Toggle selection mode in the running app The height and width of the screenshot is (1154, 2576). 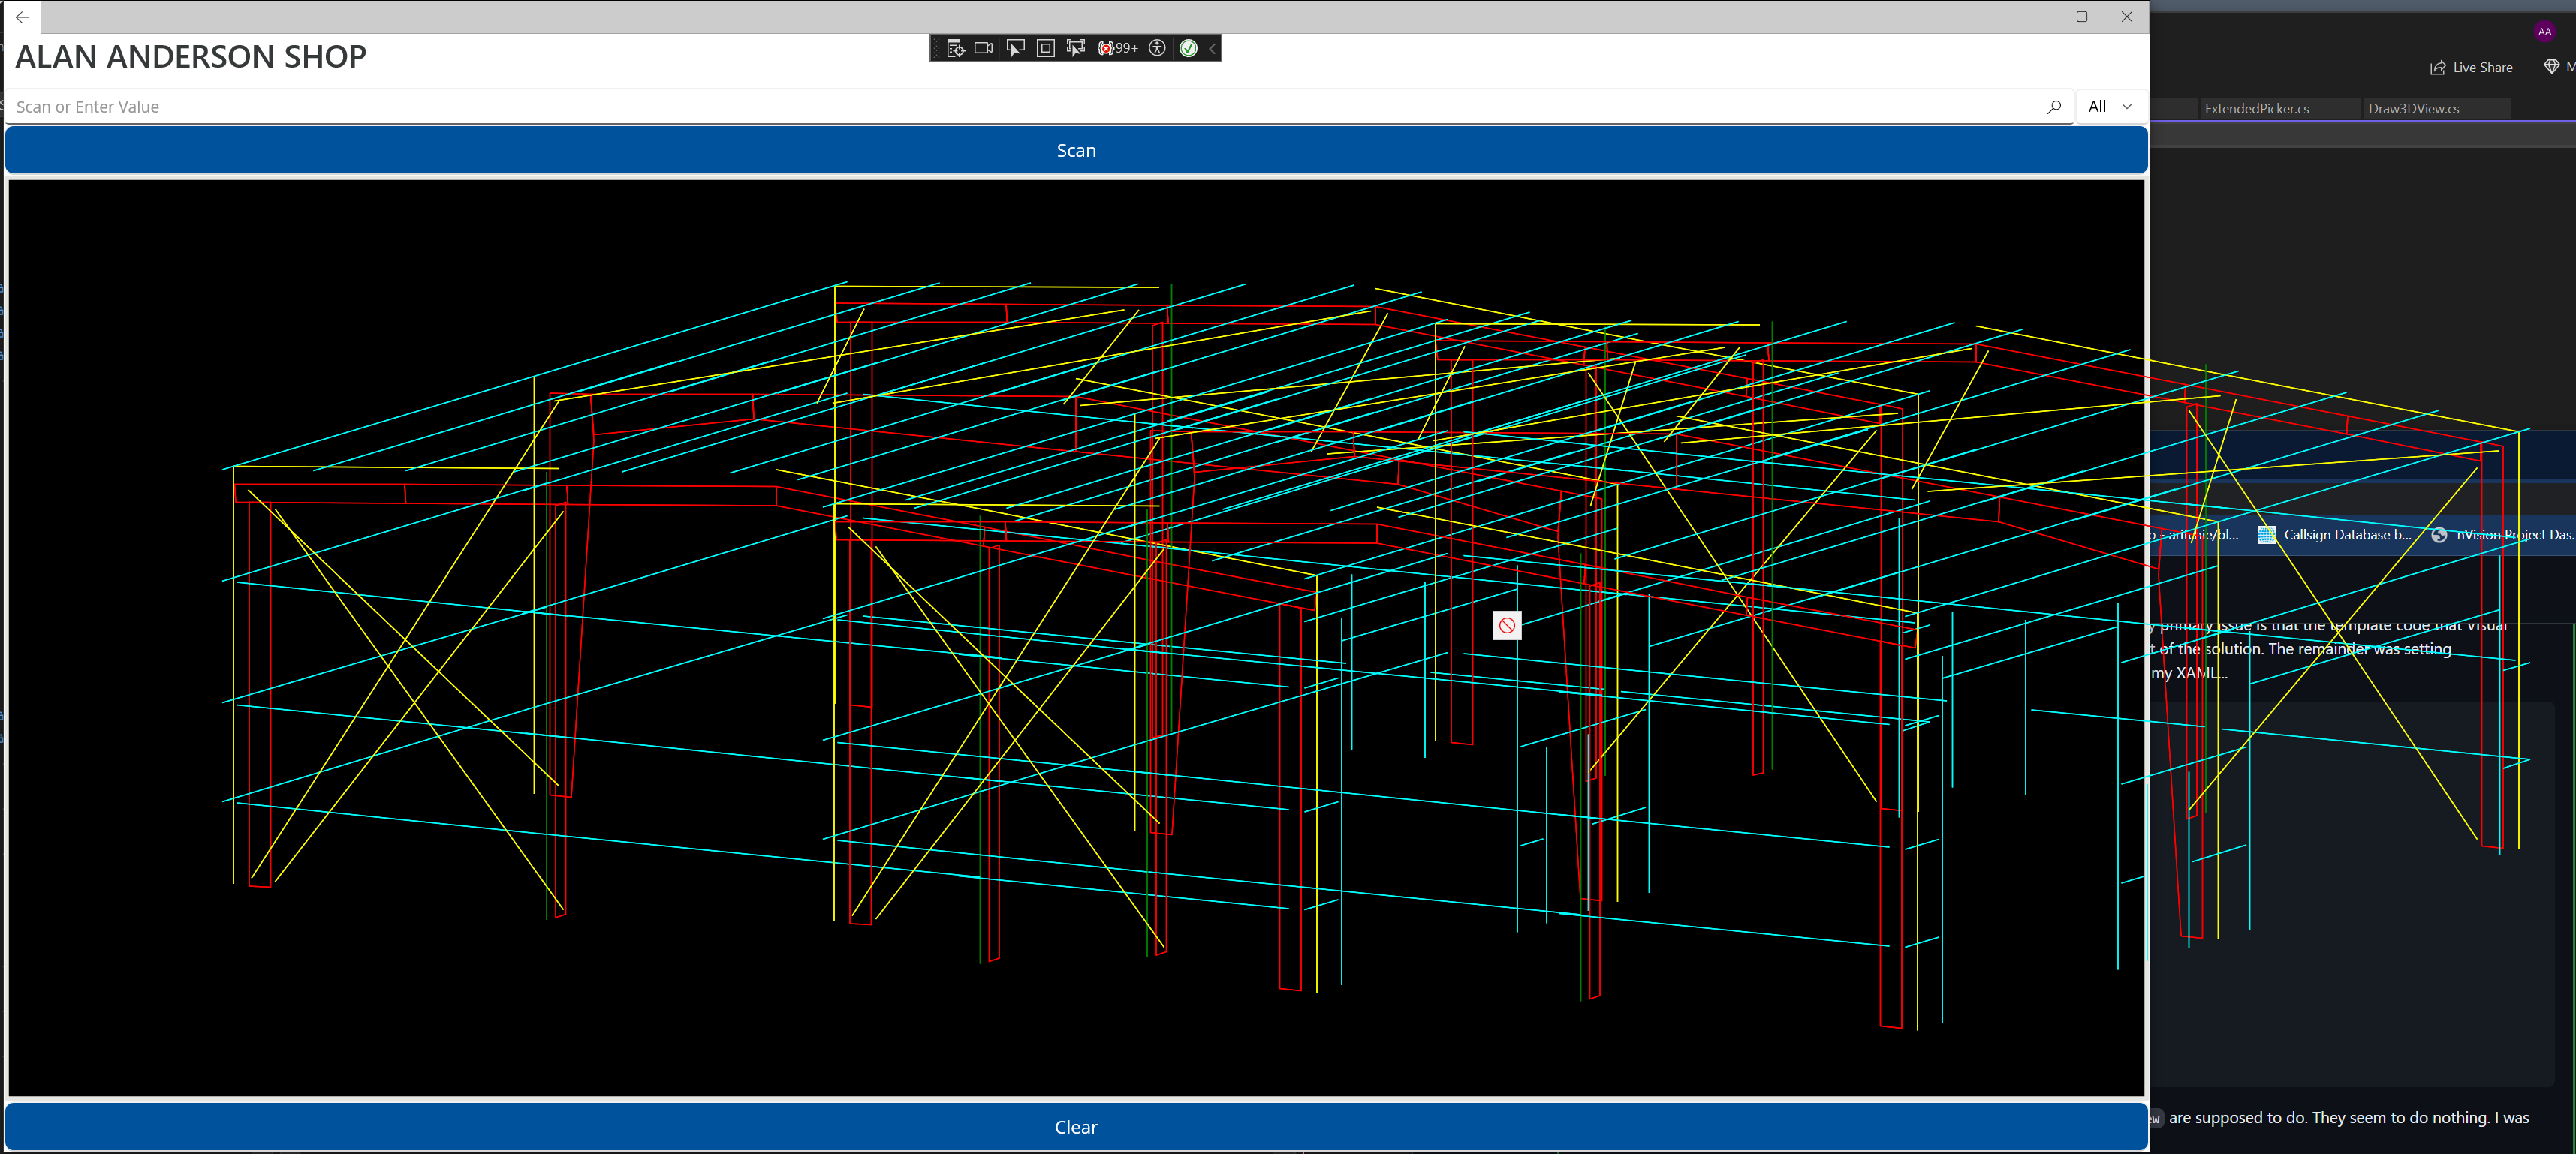(1015, 47)
